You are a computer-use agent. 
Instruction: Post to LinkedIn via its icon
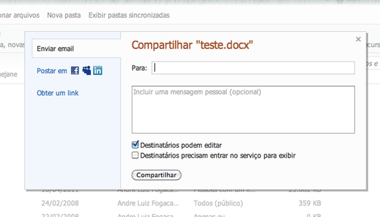tap(98, 71)
